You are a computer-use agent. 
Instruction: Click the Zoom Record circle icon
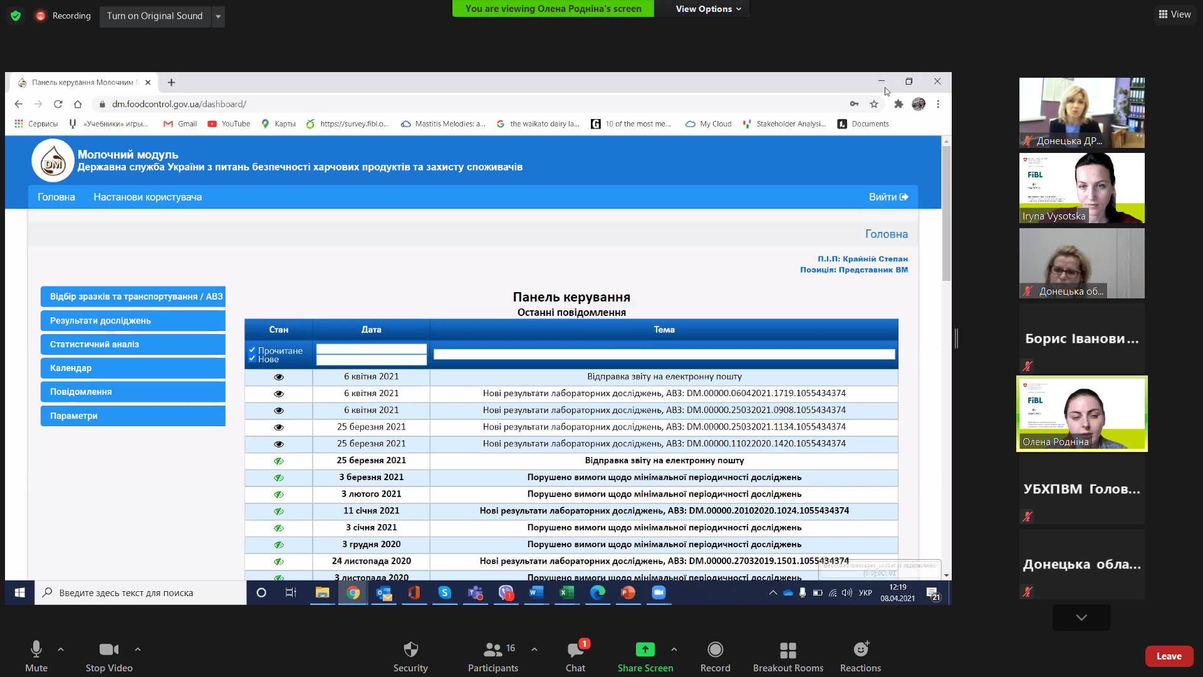[x=715, y=649]
